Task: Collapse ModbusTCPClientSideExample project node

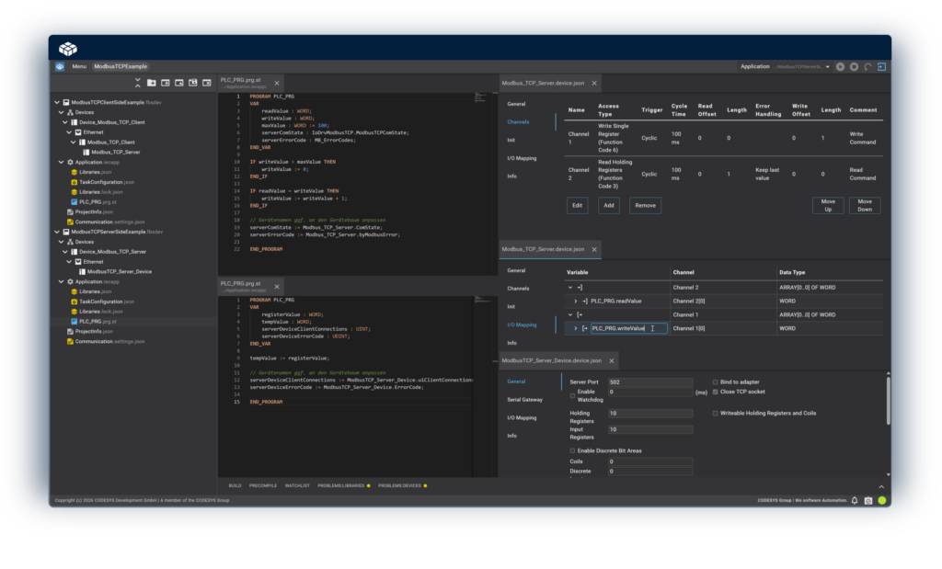Action: [58, 102]
